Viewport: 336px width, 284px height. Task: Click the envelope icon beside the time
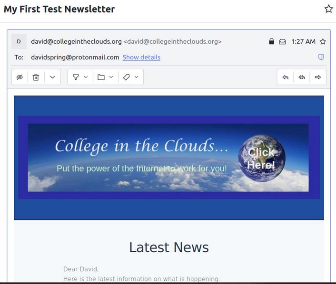(283, 42)
